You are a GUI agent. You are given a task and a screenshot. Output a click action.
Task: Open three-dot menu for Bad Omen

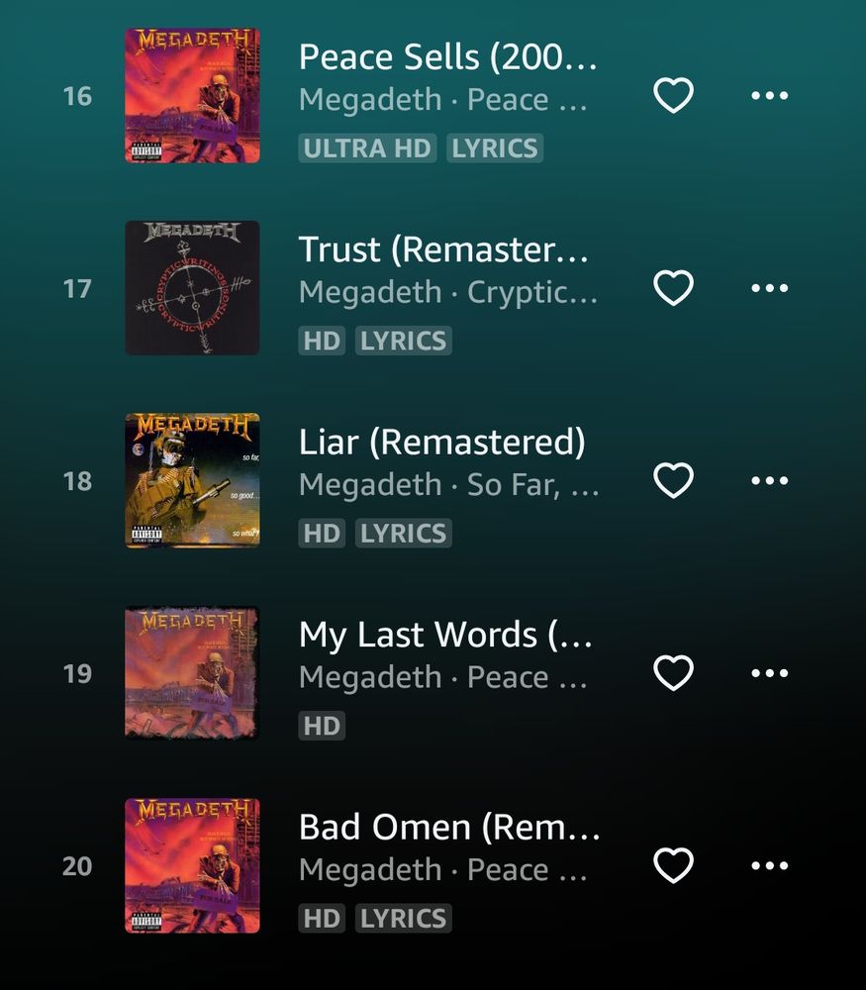pos(769,865)
